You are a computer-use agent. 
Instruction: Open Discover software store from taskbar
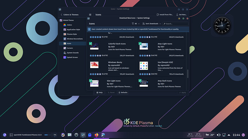[x=90, y=135]
